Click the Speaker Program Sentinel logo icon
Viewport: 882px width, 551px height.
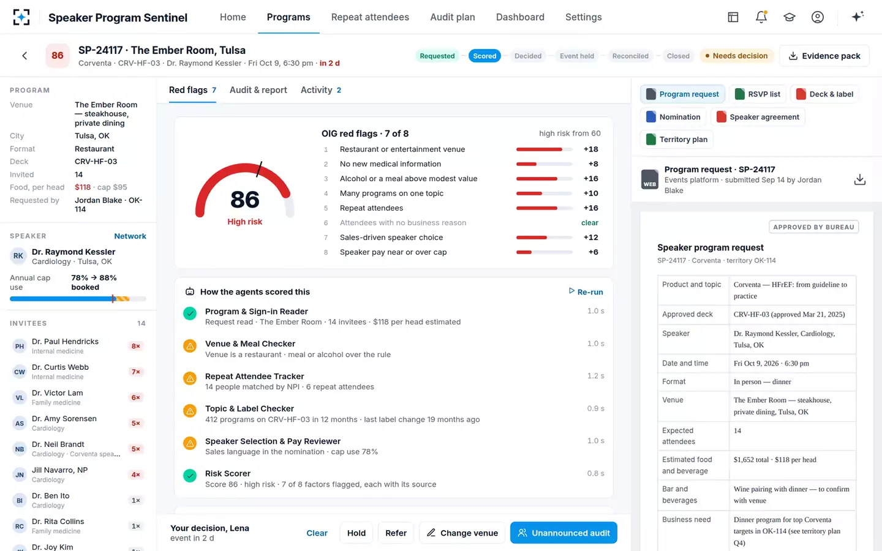tap(21, 17)
